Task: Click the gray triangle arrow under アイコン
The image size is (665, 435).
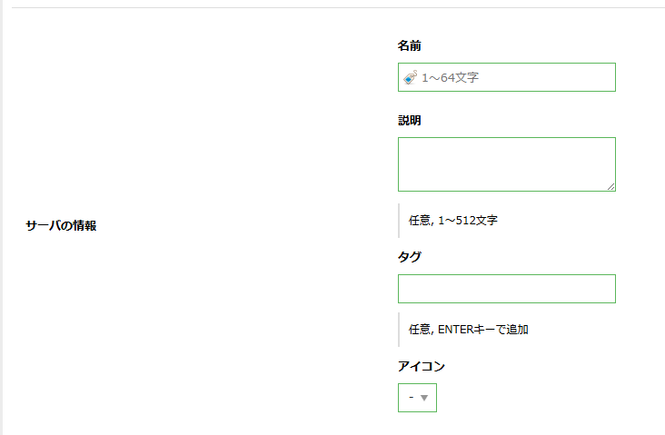Action: click(x=424, y=398)
